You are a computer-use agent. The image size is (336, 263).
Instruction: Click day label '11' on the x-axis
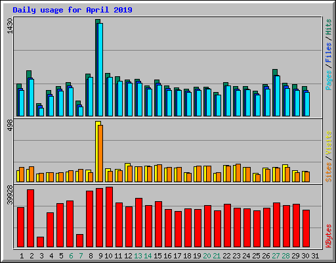[118, 256]
